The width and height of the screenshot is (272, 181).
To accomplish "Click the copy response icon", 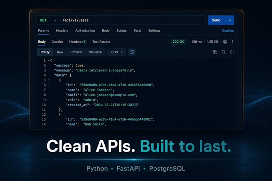I will point(215,52).
